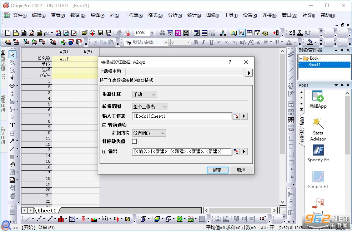
Task: Open the 分析 menu
Action: (x=175, y=15)
